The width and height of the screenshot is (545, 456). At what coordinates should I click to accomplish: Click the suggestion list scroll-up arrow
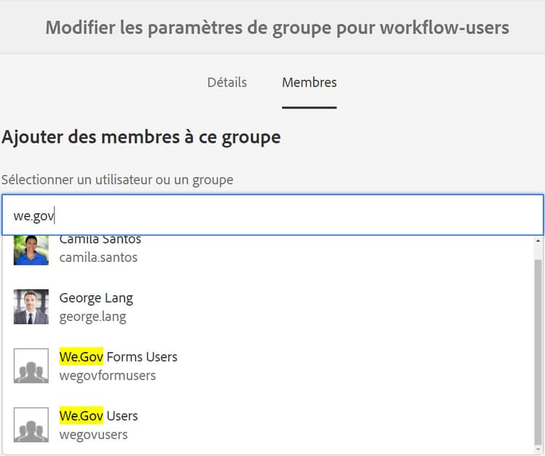[538, 240]
